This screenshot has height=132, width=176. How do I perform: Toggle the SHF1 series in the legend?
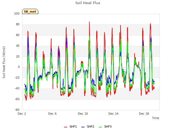coord(70,127)
